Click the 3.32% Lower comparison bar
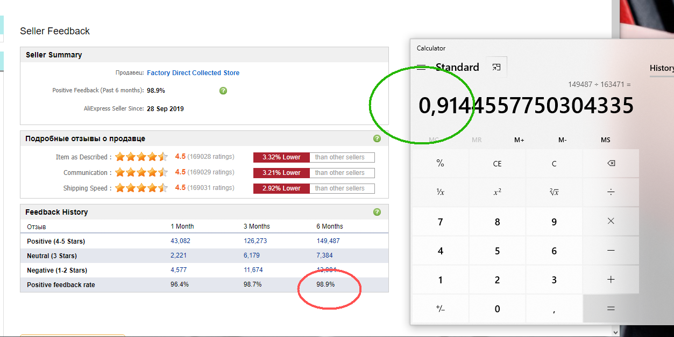 (x=281, y=157)
